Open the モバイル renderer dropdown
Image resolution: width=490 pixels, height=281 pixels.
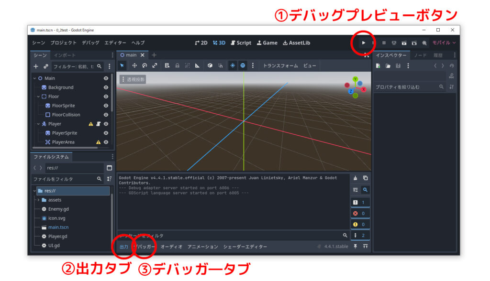444,43
